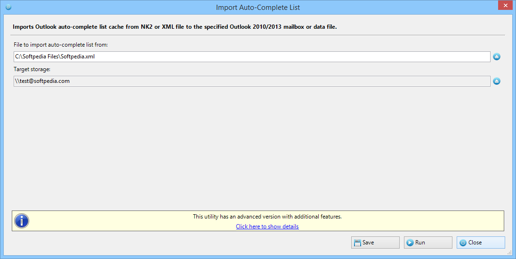516x259 pixels.
Task: Click the import file path input field
Action: 252,57
